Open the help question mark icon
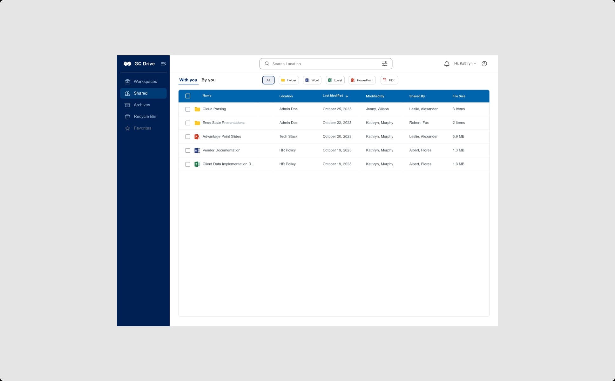 tap(484, 64)
